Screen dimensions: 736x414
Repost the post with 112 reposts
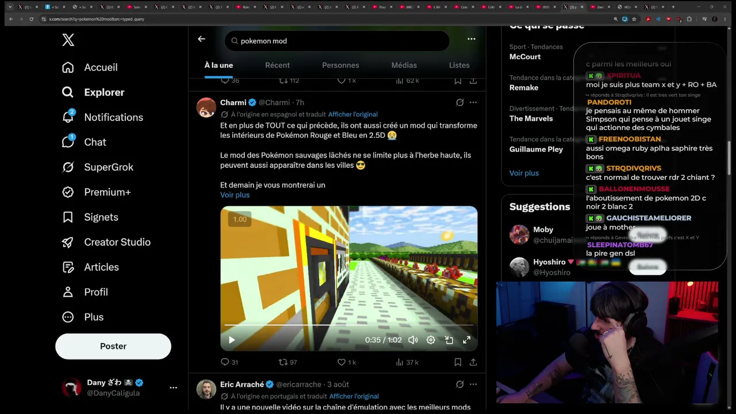click(289, 80)
